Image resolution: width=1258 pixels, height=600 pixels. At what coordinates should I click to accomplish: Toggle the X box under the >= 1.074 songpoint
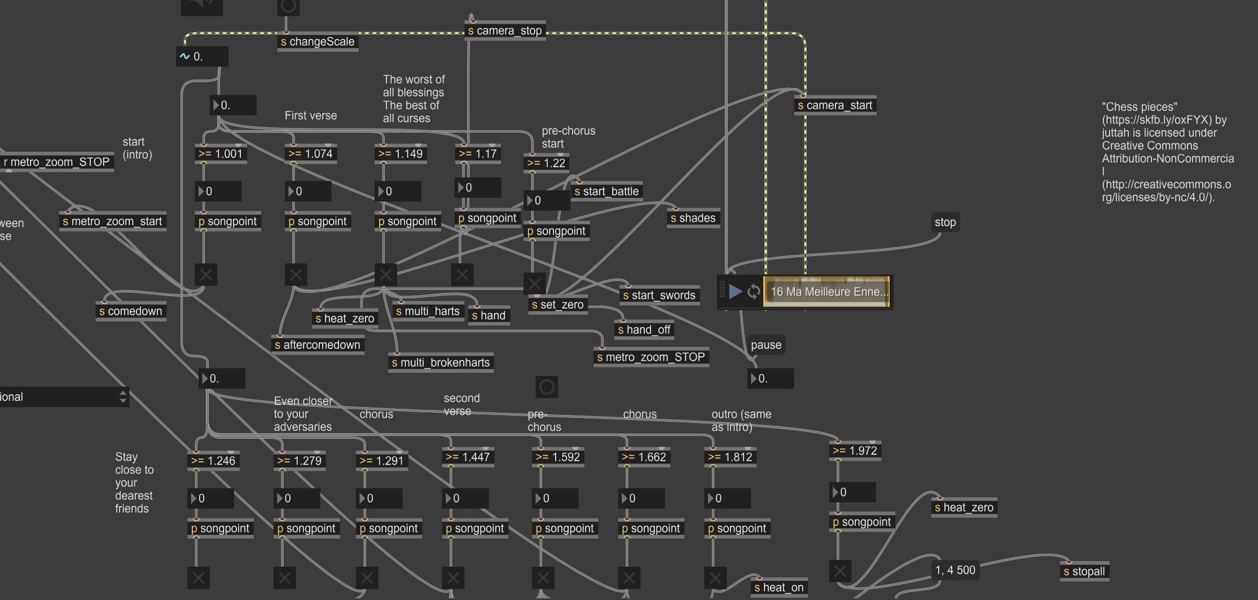point(296,275)
